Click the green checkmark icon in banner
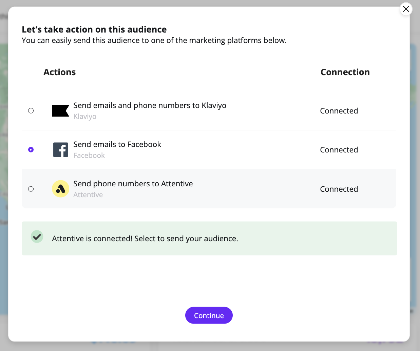This screenshot has width=420, height=351. click(37, 236)
